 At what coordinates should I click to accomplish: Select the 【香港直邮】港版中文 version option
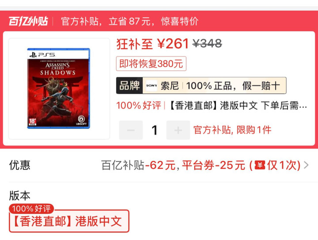point(69,221)
